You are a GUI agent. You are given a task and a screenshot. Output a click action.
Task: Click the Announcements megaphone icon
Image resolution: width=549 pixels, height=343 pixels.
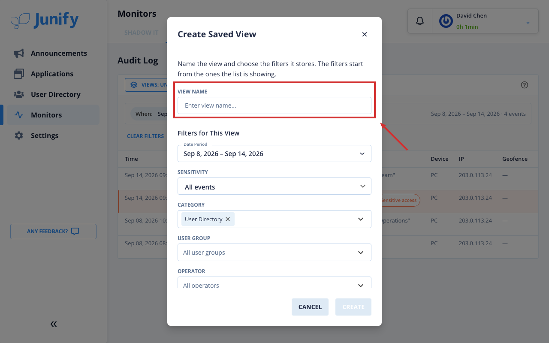pos(19,53)
